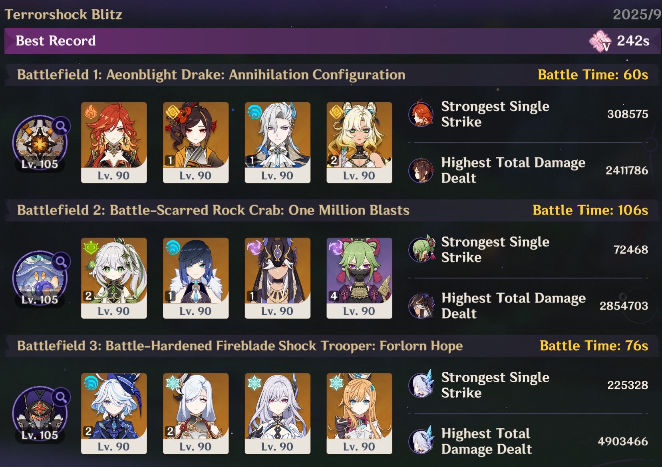Click the difficulty V flower badge icon
Image resolution: width=662 pixels, height=467 pixels.
(x=600, y=41)
